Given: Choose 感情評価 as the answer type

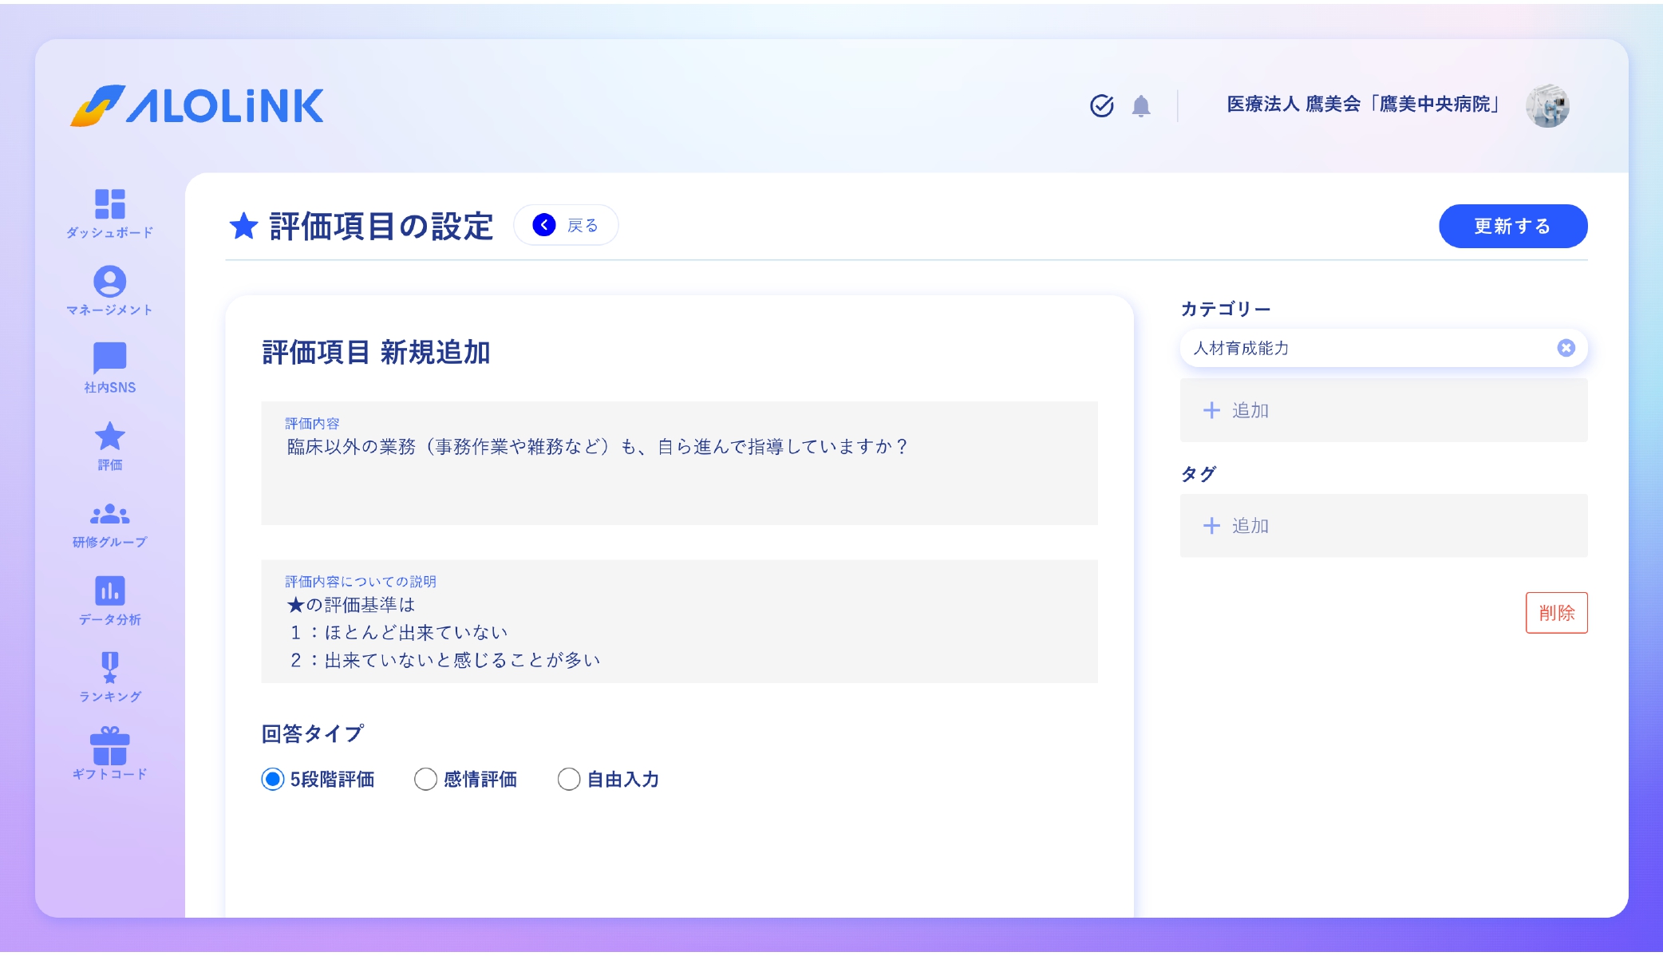Looking at the screenshot, I should [424, 780].
